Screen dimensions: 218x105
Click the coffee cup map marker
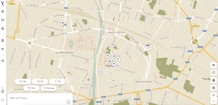pos(100,72)
